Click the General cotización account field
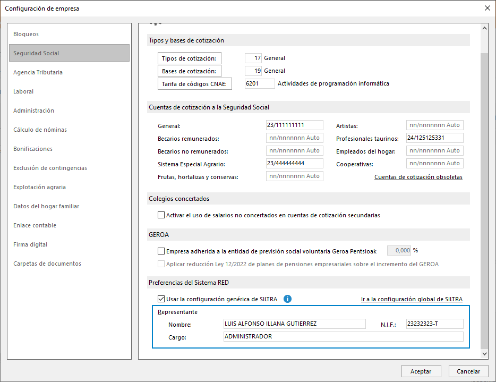The image size is (496, 382). (294, 125)
